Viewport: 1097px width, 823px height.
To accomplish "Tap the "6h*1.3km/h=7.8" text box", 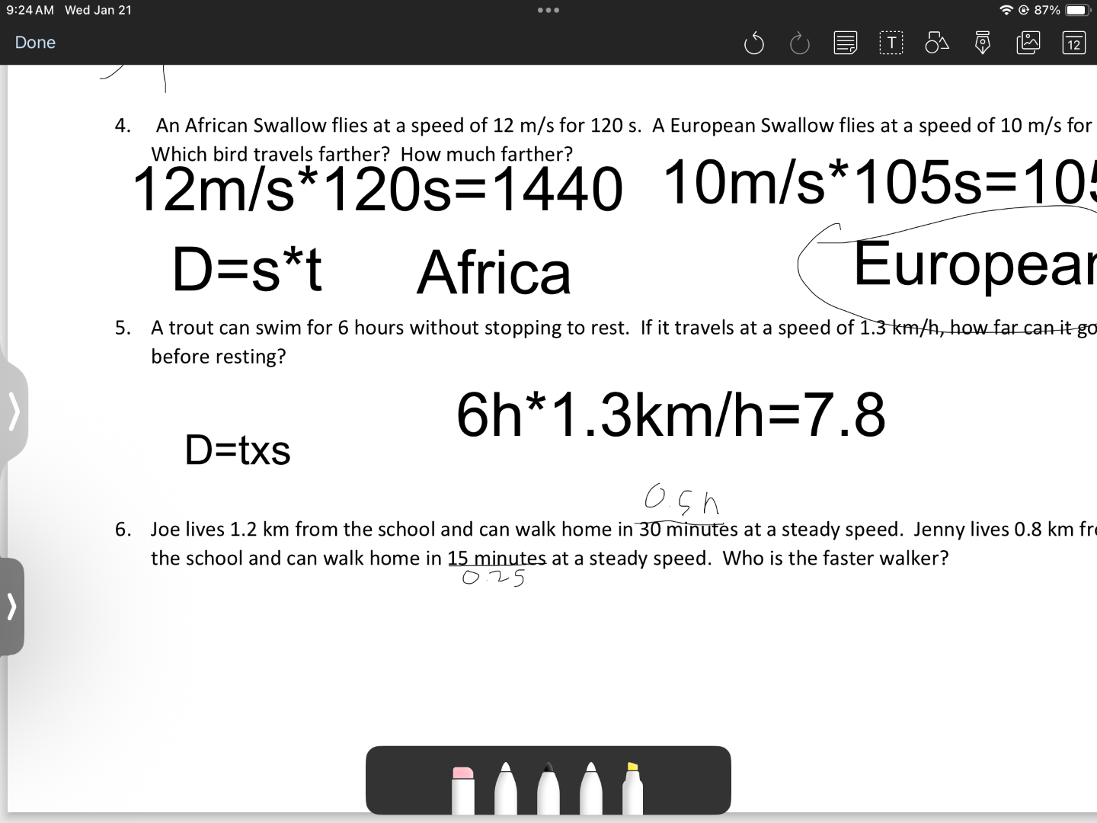I will (x=670, y=415).
